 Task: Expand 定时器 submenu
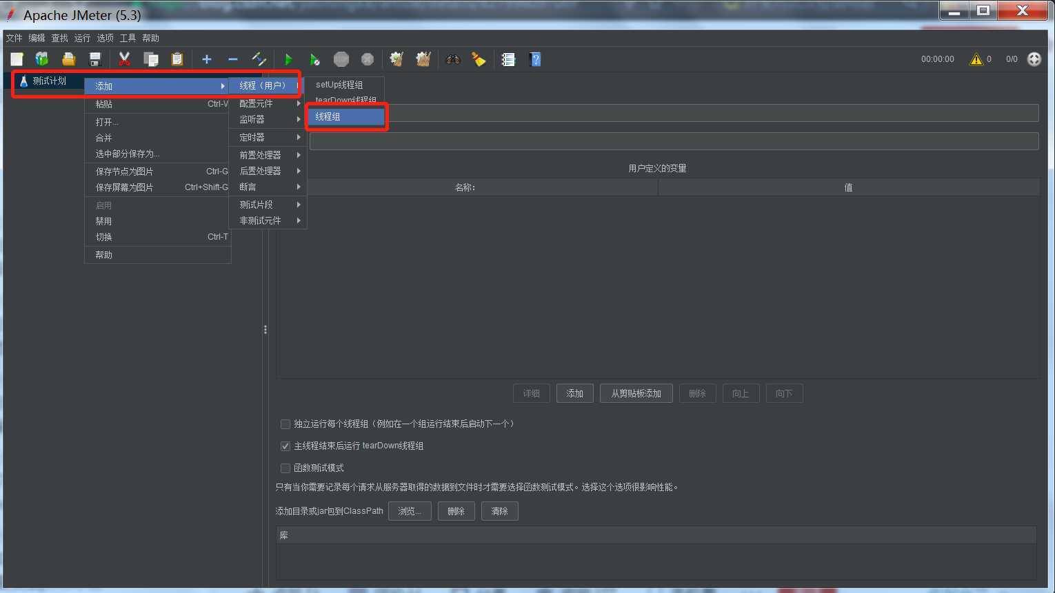click(268, 137)
